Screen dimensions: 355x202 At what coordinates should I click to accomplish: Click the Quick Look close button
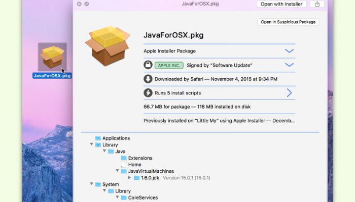79,4
